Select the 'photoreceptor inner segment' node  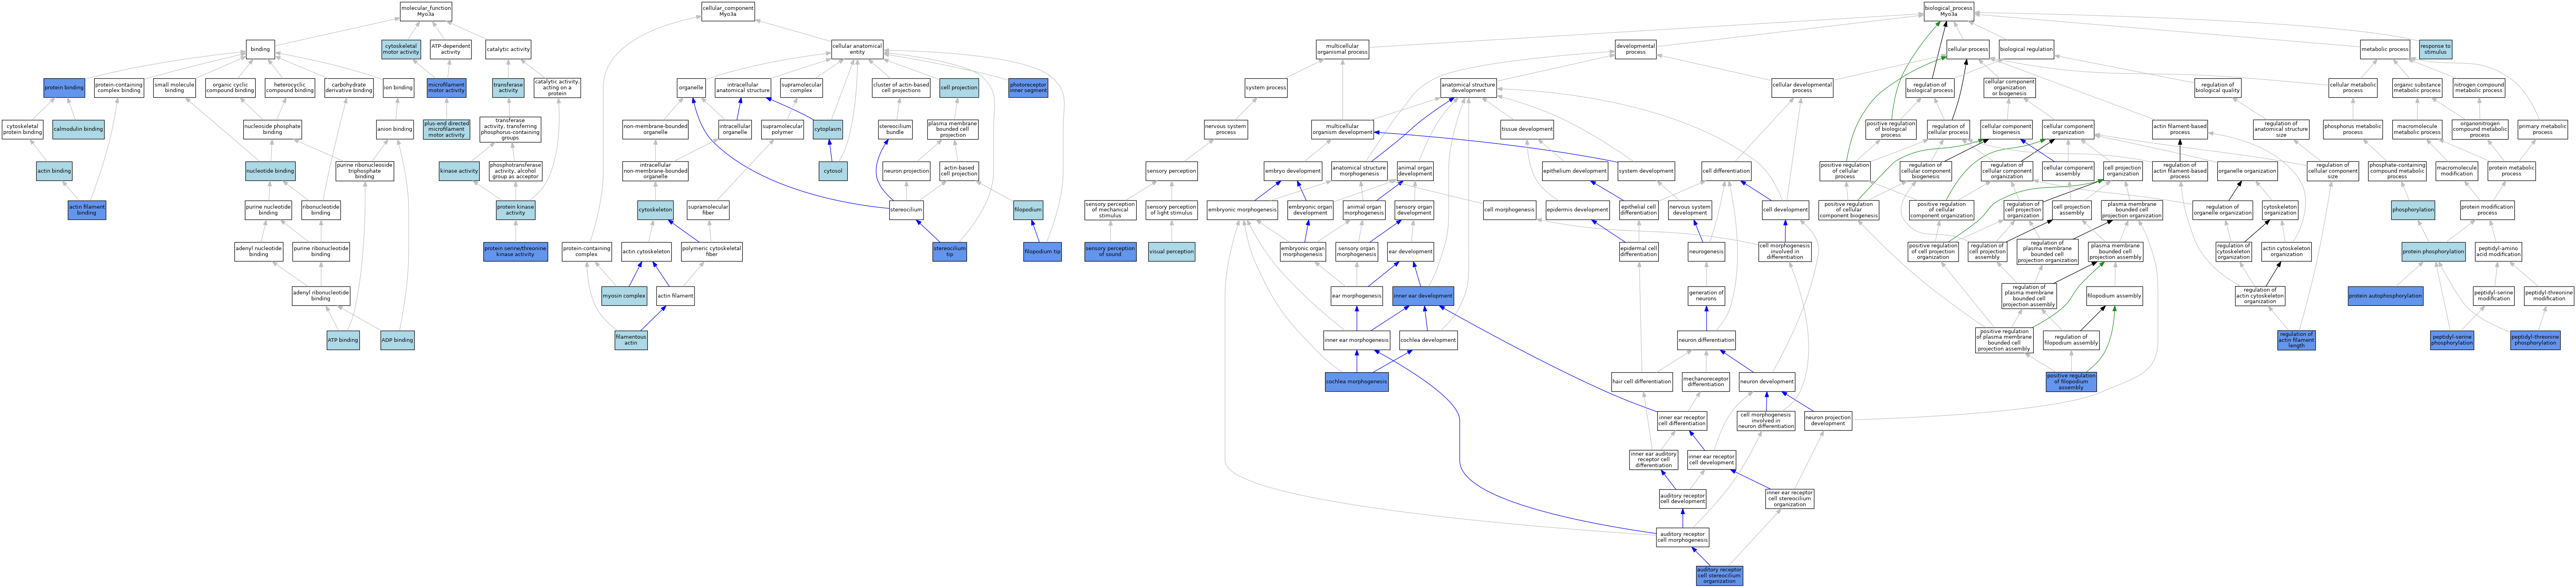pos(1028,88)
